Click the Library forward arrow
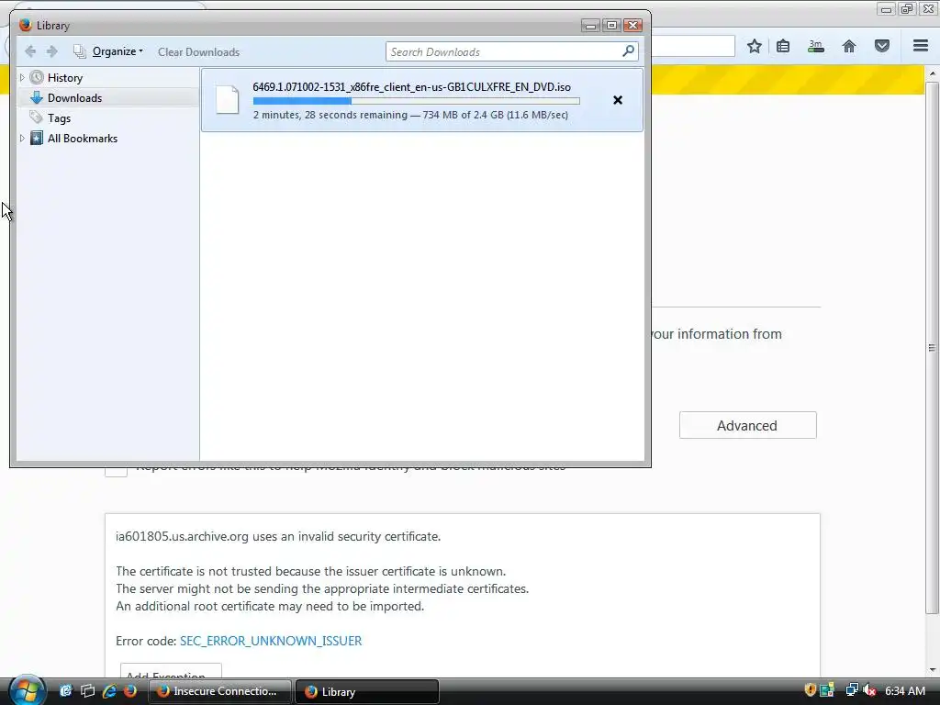 (x=52, y=51)
